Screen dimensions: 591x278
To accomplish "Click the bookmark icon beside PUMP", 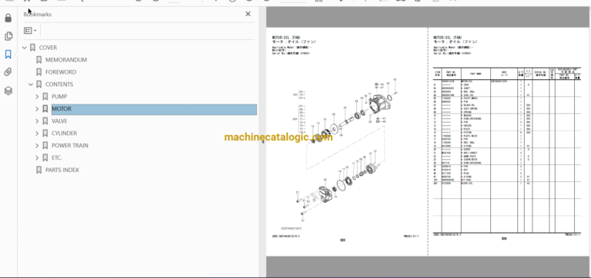I will 45,97.
